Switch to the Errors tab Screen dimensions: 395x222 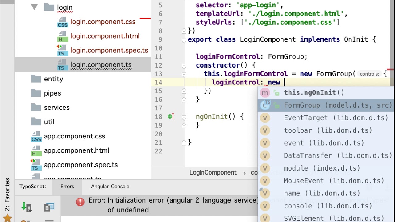pyautogui.click(x=67, y=187)
